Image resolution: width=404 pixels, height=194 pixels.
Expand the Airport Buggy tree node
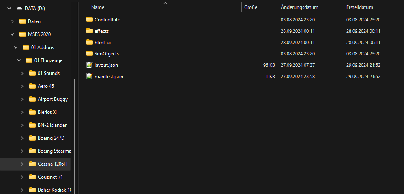pyautogui.click(x=22, y=99)
